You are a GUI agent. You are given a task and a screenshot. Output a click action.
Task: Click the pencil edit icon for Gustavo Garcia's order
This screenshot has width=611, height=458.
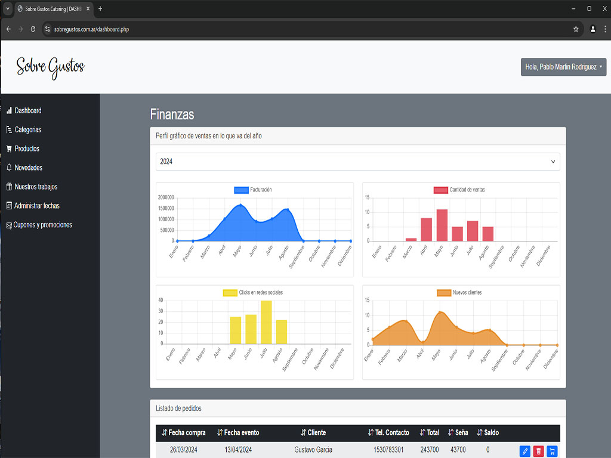pyautogui.click(x=524, y=451)
